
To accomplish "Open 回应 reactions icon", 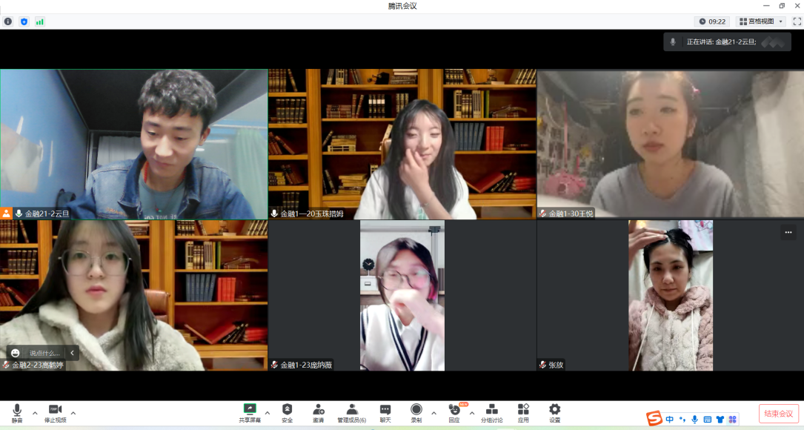I will point(454,413).
